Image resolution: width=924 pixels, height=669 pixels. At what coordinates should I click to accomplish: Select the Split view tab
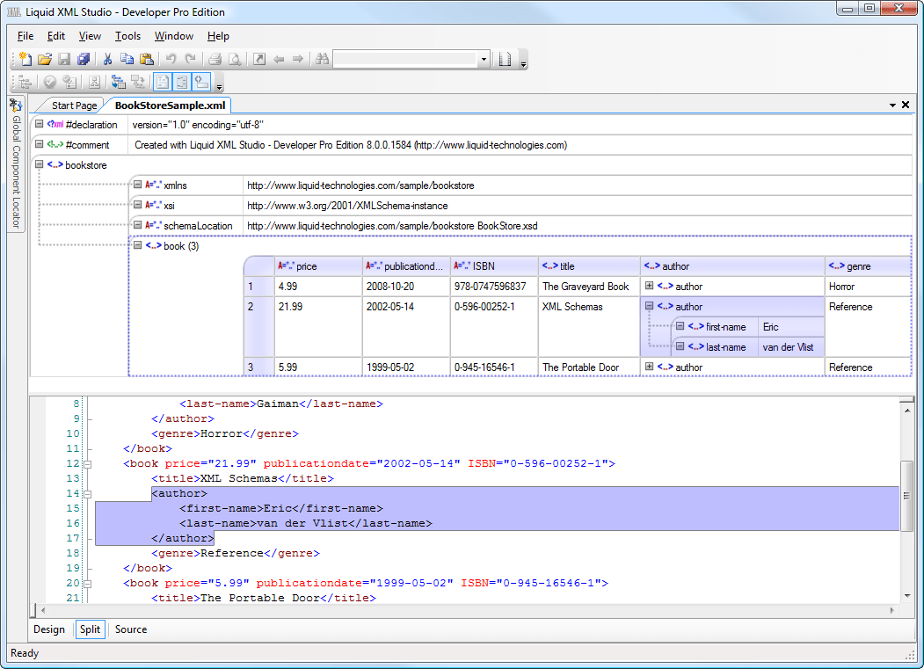(91, 629)
